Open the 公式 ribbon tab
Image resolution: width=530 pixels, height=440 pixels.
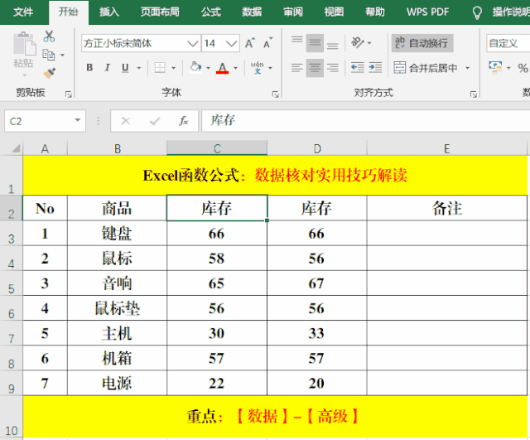click(x=210, y=12)
